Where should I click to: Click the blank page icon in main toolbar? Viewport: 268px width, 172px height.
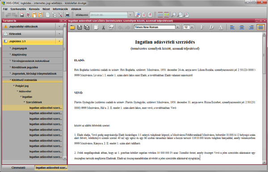pyautogui.click(x=48, y=15)
